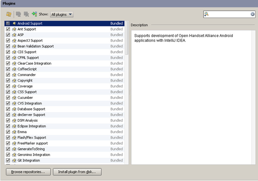The height and width of the screenshot is (181, 258).
Task: Click the plugin icon beside Emma
Action: [x=14, y=132]
